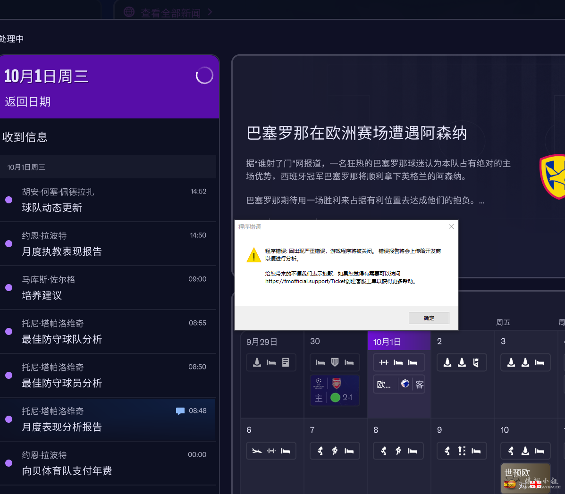Click the Copenhagen club crest on October 1 fixture

pos(406,384)
